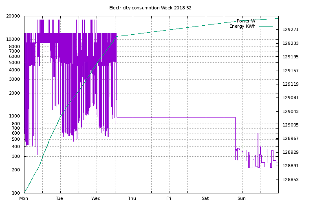
Task: Select the 'Power W' legend label
Action: click(246, 21)
